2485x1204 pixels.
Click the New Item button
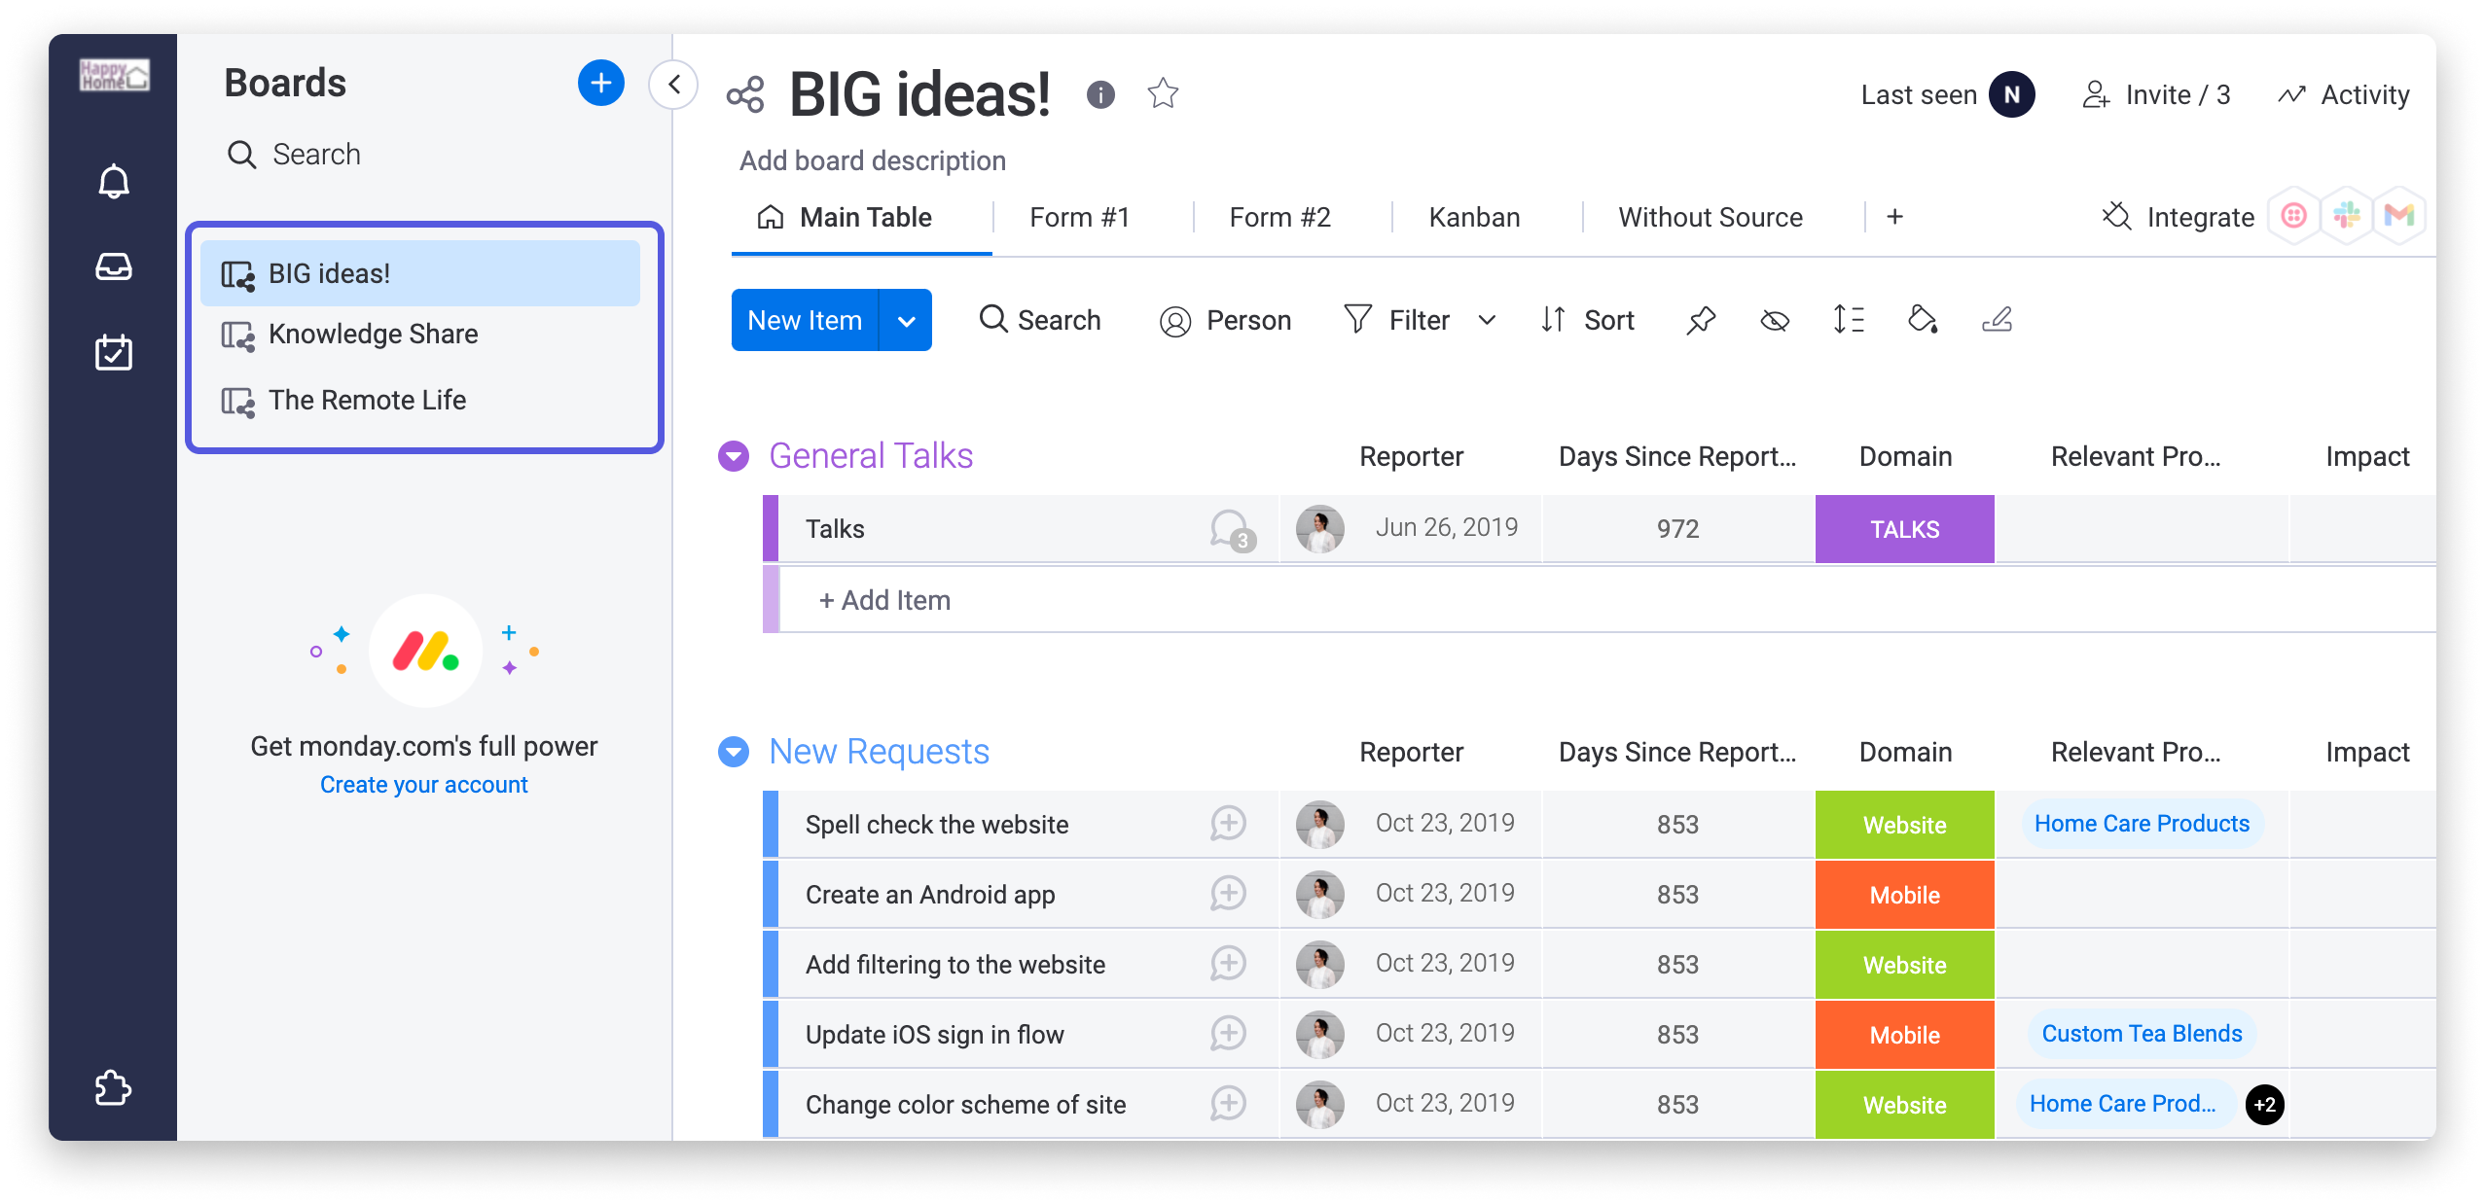805,320
